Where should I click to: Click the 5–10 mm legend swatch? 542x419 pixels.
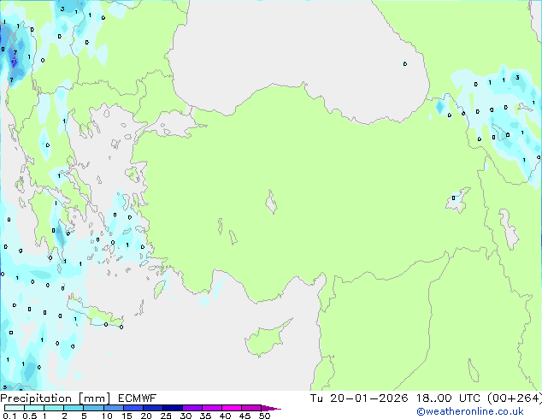[x=93, y=408]
